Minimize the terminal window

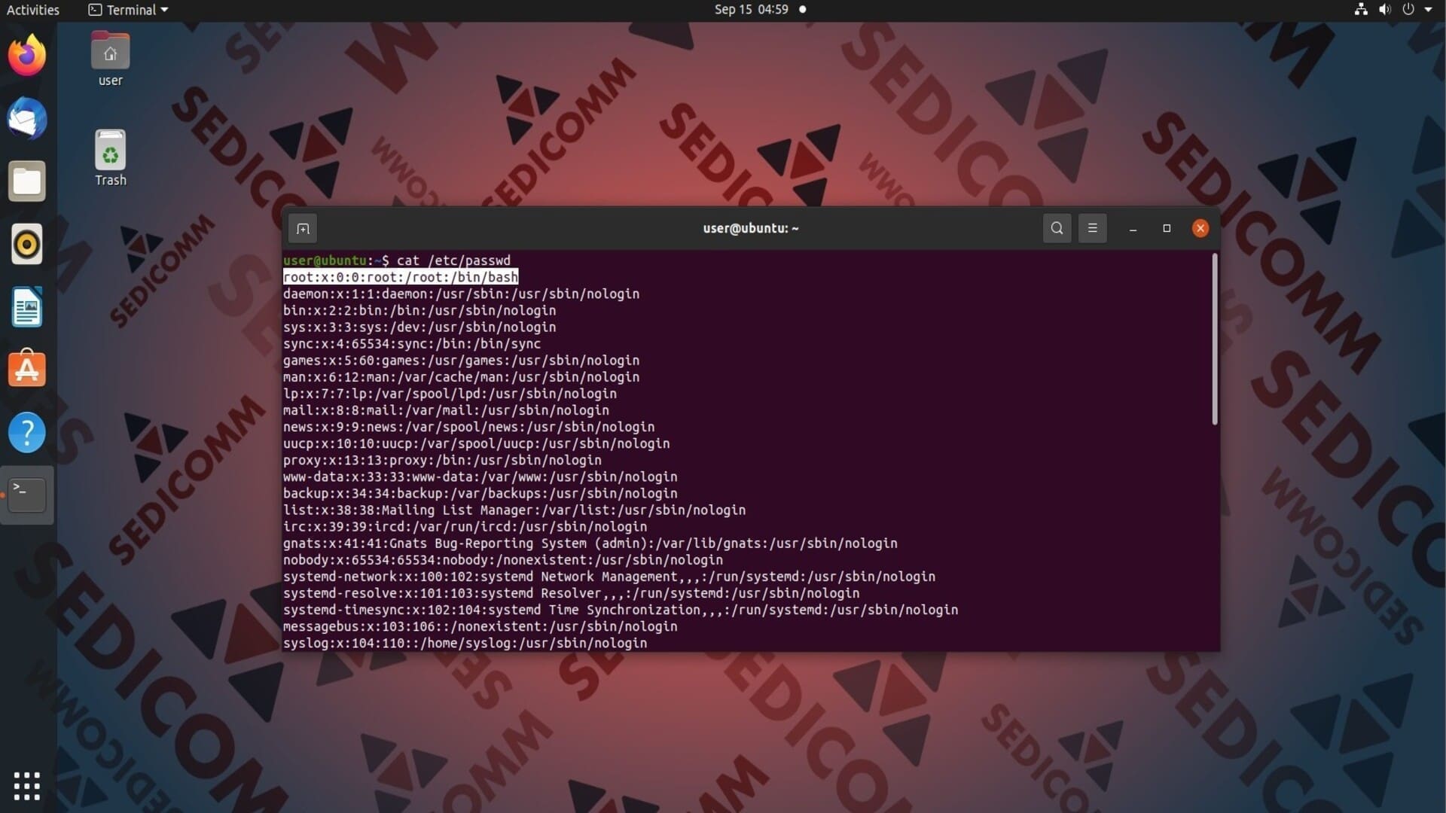point(1133,228)
